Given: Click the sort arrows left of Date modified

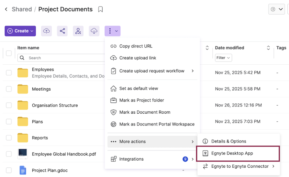Looking at the screenshot, I should pyautogui.click(x=207, y=48).
